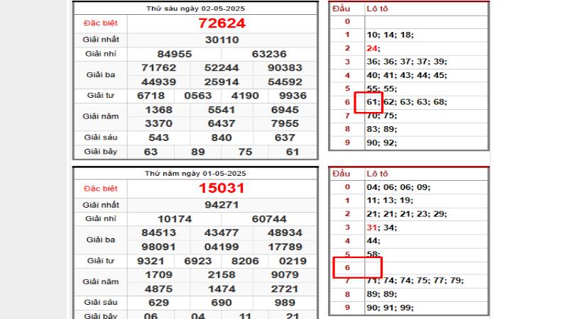Select third prize number 98091

pos(158,247)
